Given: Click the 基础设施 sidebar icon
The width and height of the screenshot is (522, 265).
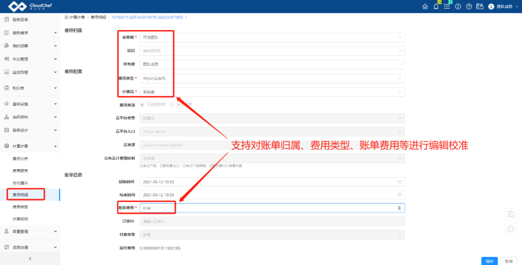Looking at the screenshot, I should pyautogui.click(x=6, y=104).
